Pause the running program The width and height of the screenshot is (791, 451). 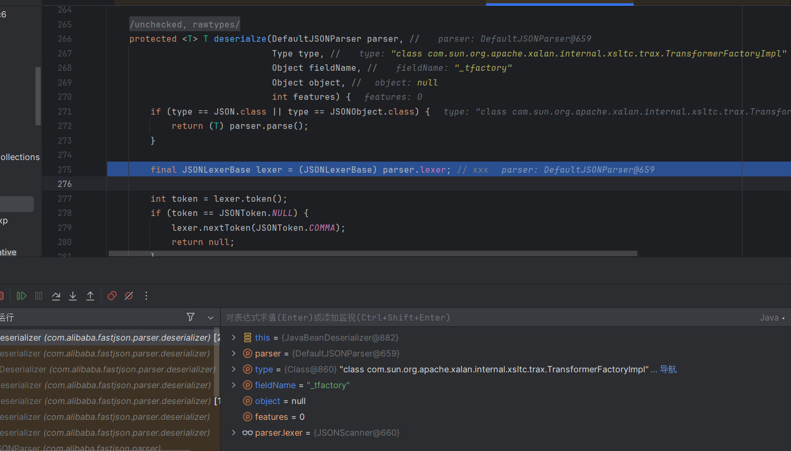39,296
